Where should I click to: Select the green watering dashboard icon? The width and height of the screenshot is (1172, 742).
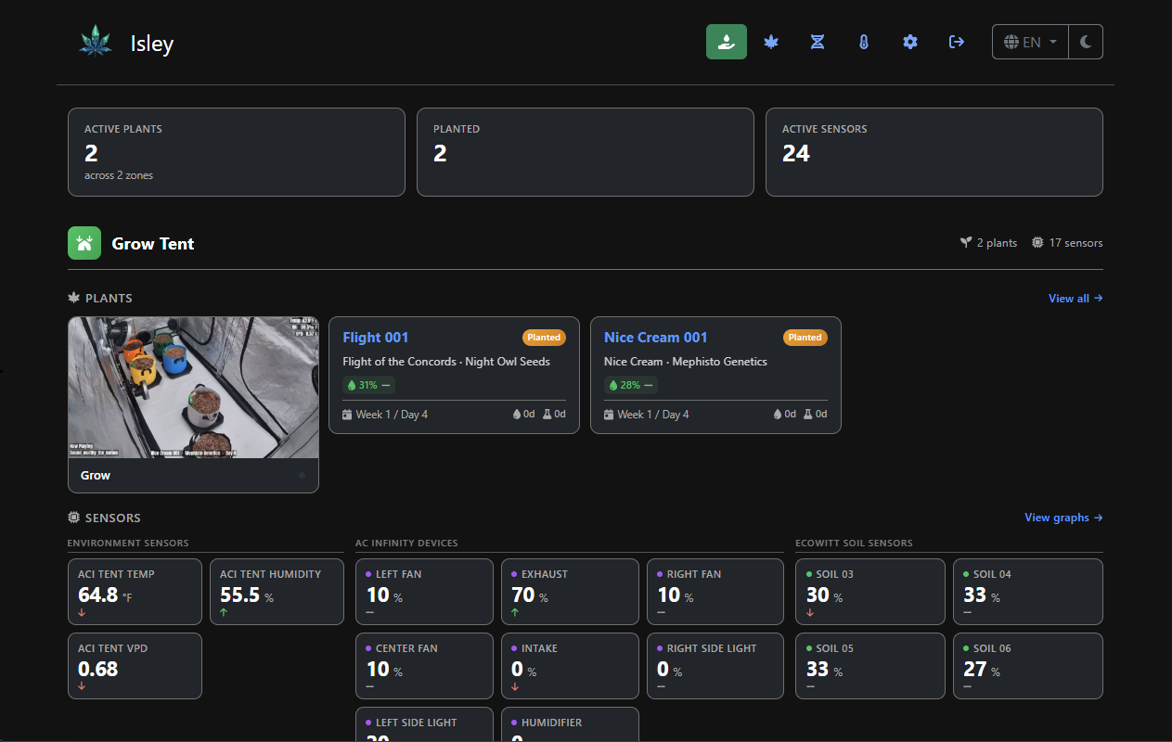click(727, 41)
